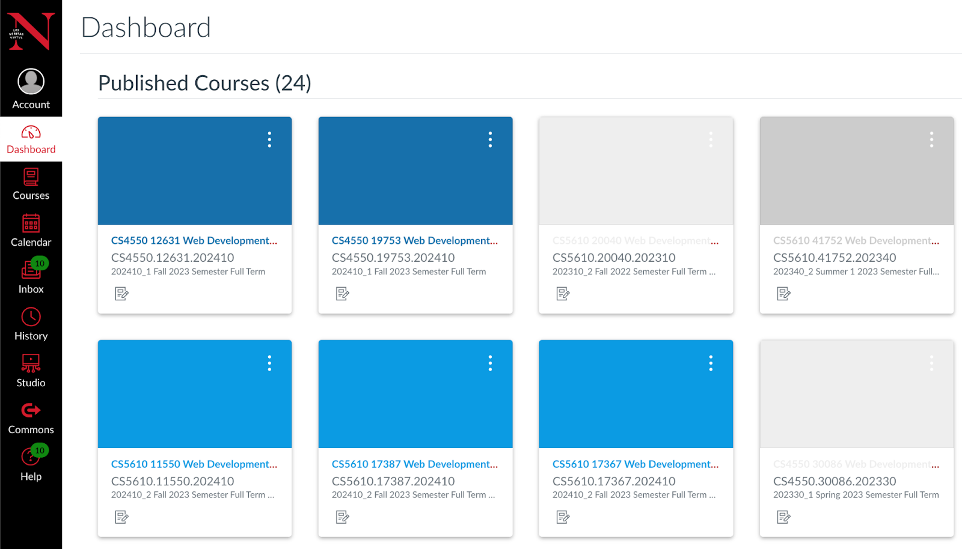Open the Calendar icon in sidebar
The width and height of the screenshot is (962, 549).
[31, 223]
